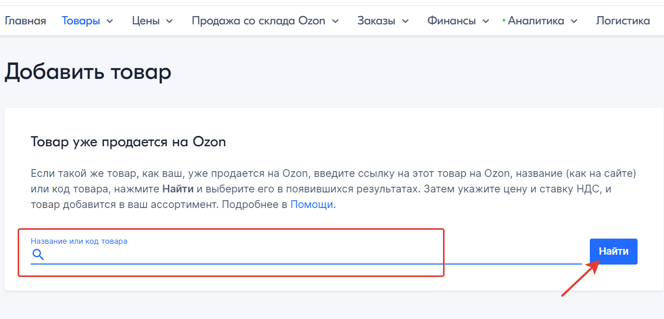Go to the Логистика menu item

tap(623, 21)
